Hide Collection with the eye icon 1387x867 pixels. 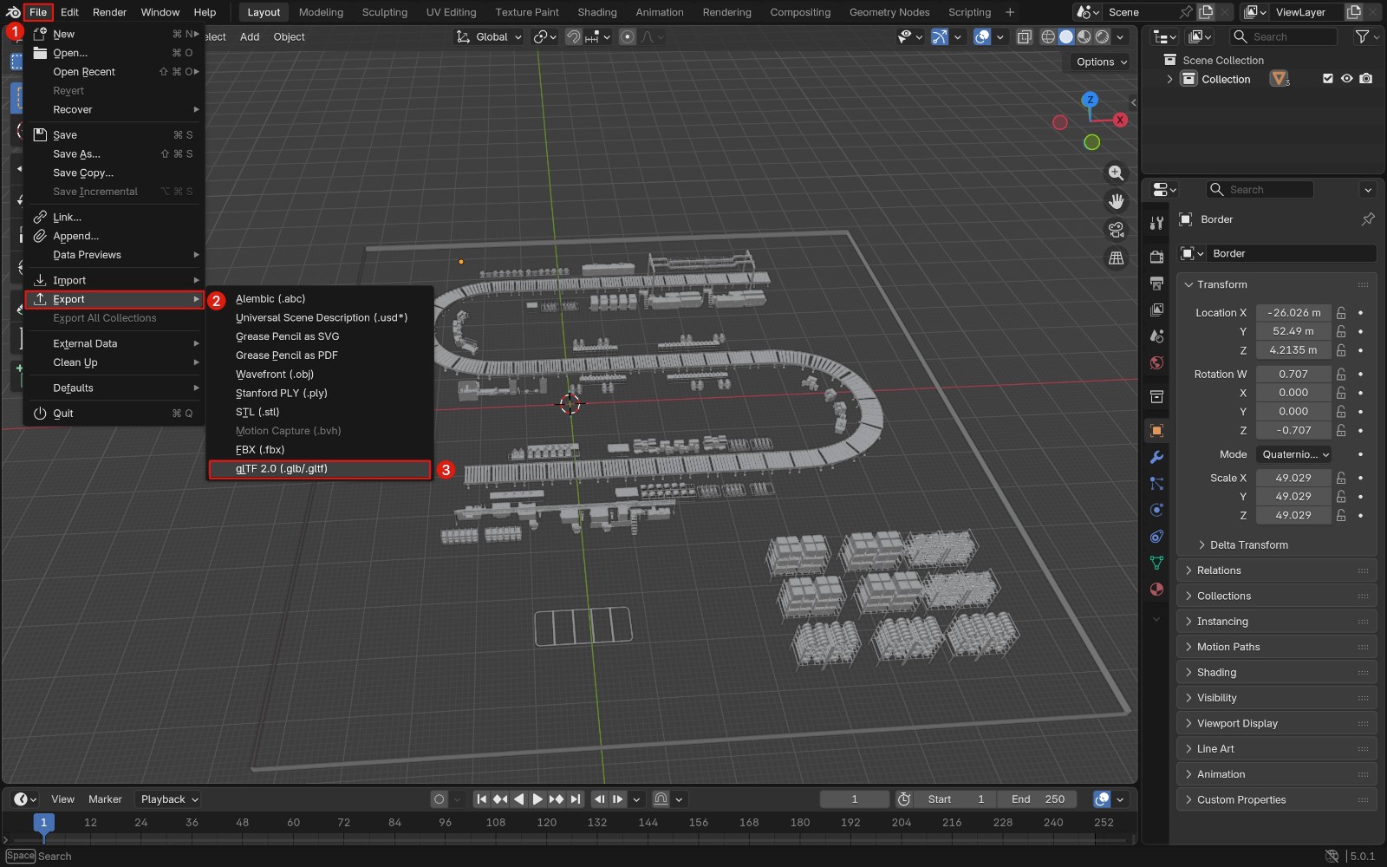click(1346, 79)
